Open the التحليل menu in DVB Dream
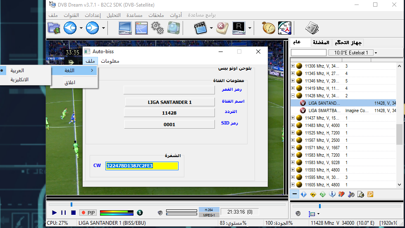The width and height of the screenshot is (405, 228). (x=114, y=15)
